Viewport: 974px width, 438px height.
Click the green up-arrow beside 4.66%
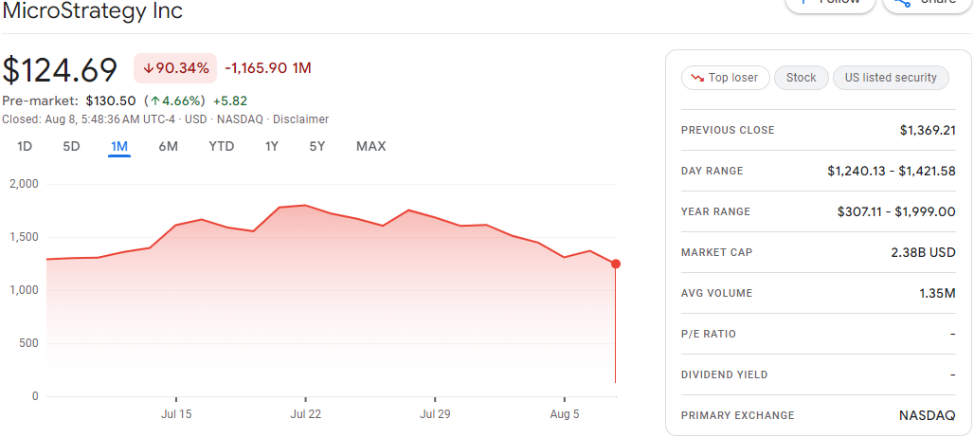pyautogui.click(x=153, y=100)
